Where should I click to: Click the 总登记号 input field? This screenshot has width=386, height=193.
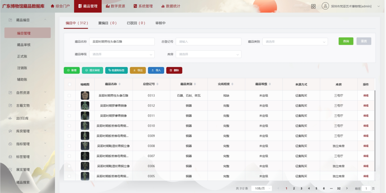(208, 41)
